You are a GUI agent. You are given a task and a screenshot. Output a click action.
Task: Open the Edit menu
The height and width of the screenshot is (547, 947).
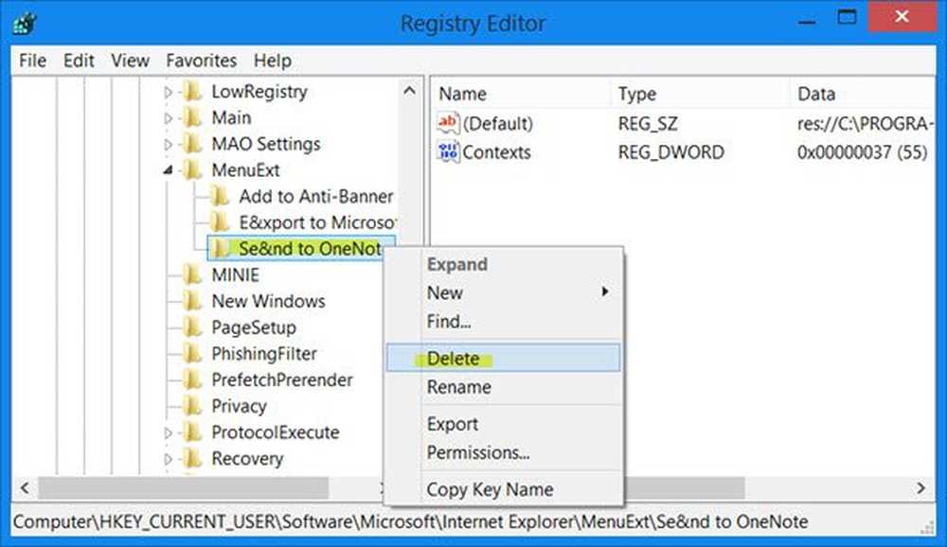pos(79,61)
